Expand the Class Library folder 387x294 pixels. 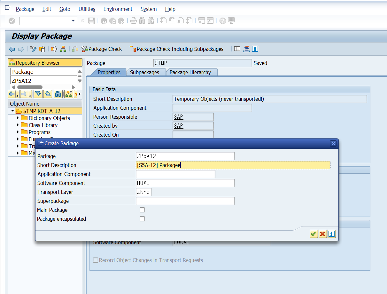18,125
